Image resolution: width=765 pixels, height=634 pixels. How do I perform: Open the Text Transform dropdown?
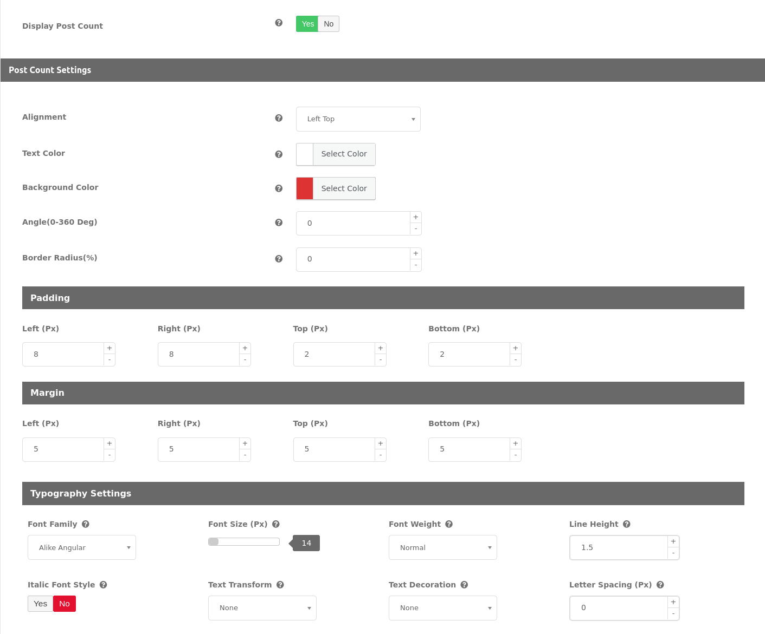(262, 608)
